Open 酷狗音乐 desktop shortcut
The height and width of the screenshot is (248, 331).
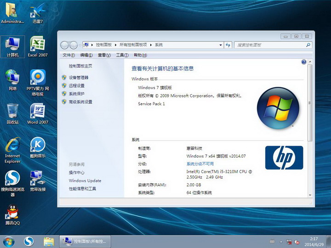pos(38,147)
